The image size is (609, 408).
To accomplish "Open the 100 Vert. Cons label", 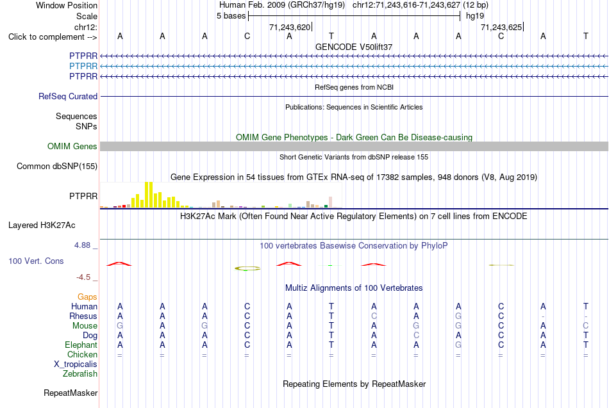I will [36, 261].
